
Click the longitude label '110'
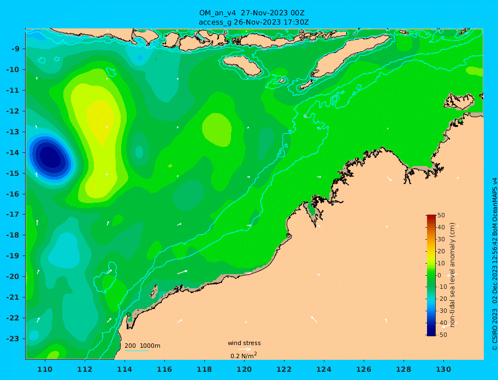(45, 369)
